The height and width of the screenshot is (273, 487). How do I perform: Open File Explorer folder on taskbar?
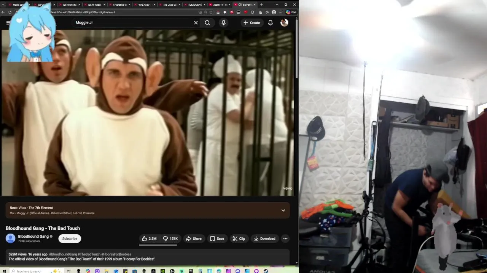[106, 271]
